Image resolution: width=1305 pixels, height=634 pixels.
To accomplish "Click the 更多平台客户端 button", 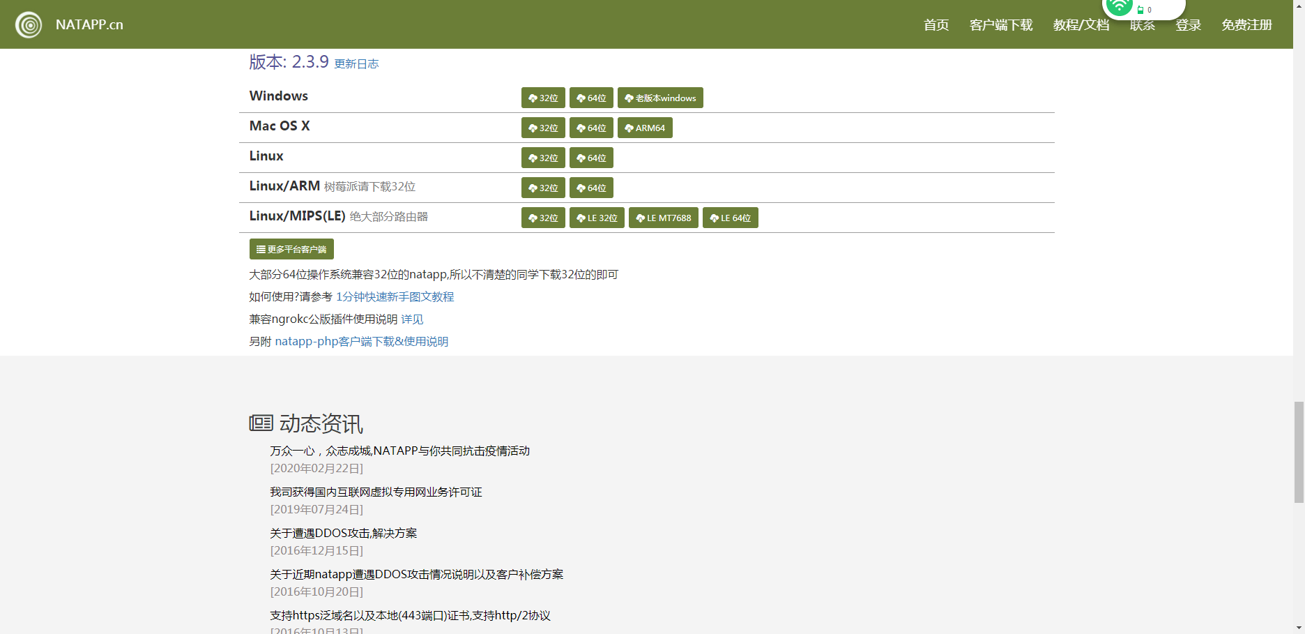I will click(x=291, y=249).
